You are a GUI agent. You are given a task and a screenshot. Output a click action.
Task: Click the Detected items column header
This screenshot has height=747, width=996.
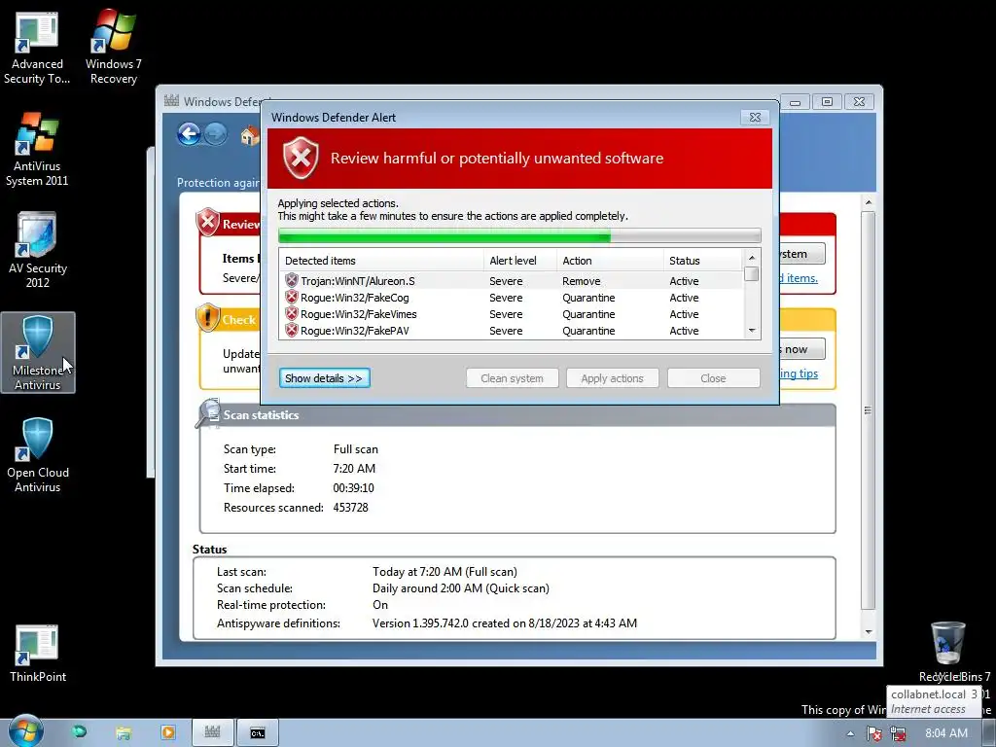[x=381, y=261]
